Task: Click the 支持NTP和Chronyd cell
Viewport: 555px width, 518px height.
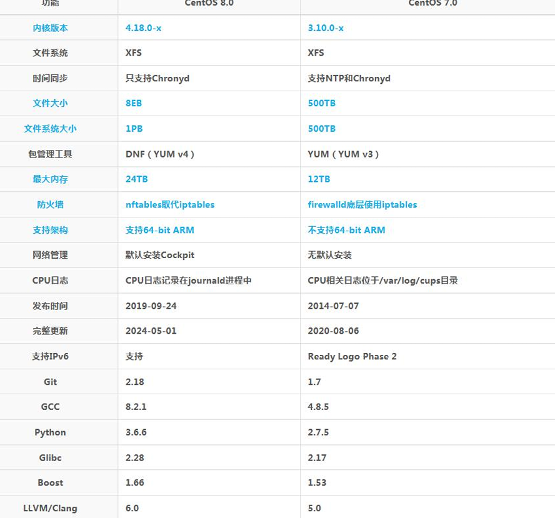Action: [349, 78]
